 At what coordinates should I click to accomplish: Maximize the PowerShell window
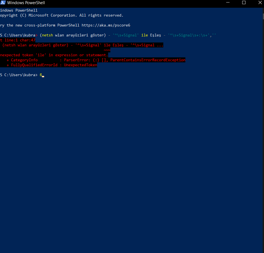[x=244, y=3]
